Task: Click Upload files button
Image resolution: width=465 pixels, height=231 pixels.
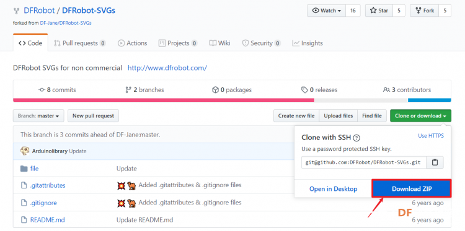Action: click(339, 115)
